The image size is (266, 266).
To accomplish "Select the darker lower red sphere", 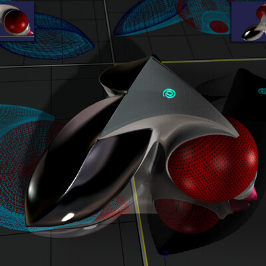I will pyautogui.click(x=186, y=215).
